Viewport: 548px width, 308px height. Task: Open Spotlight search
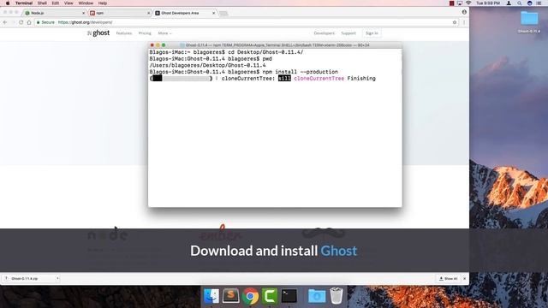point(520,3)
